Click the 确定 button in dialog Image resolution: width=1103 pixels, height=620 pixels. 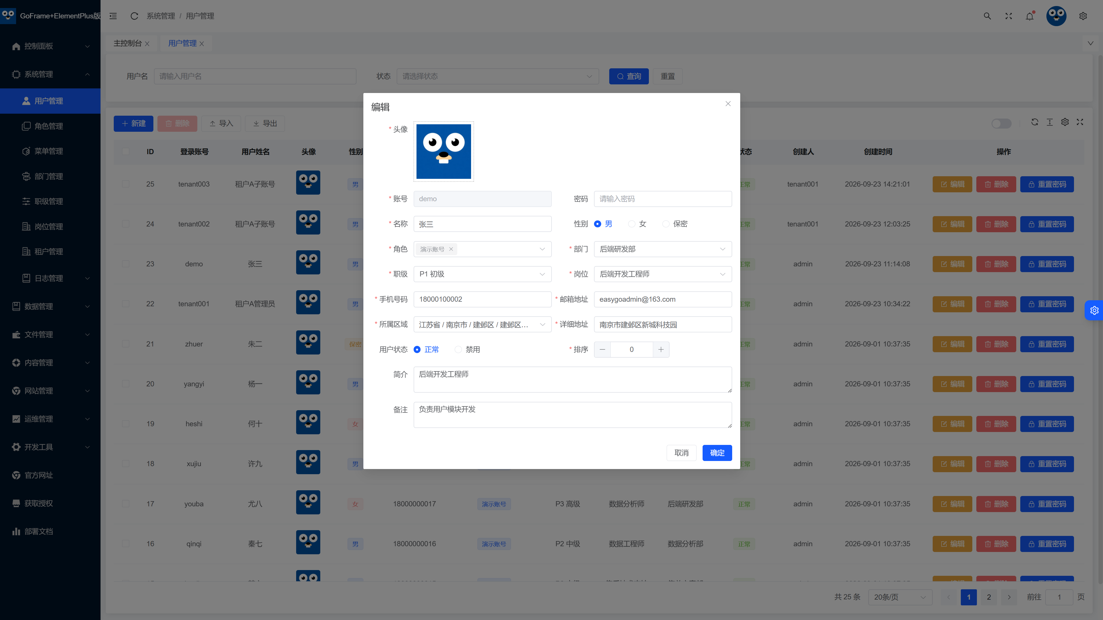coord(717,453)
